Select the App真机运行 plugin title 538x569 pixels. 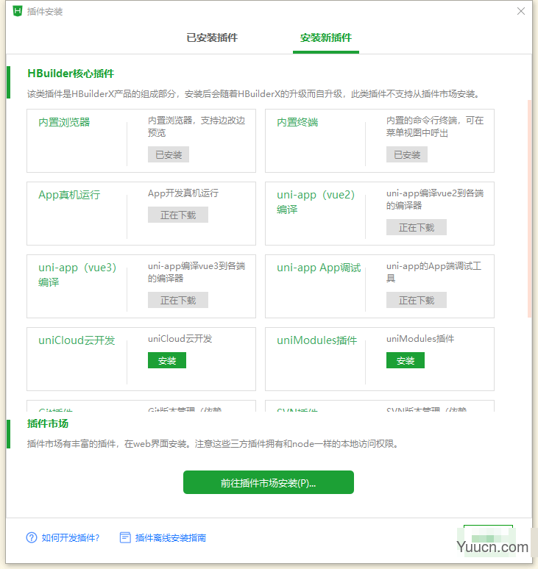click(69, 195)
